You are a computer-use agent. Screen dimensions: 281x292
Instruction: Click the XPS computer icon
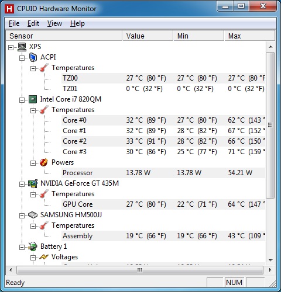pos(22,47)
